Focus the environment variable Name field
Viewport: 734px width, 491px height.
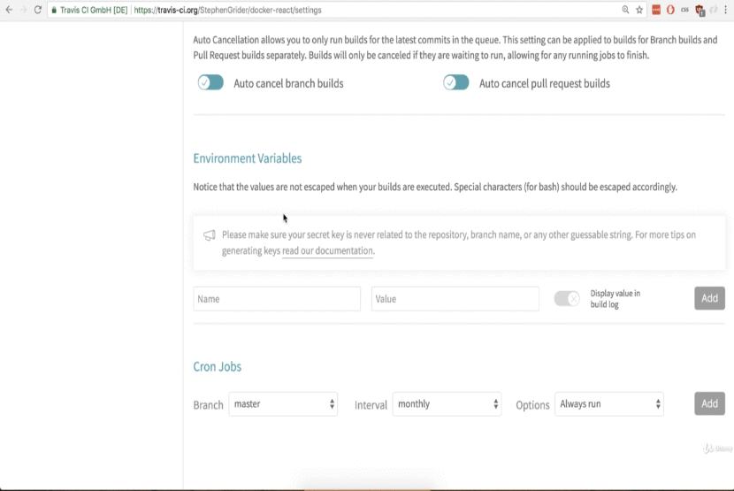(277, 299)
